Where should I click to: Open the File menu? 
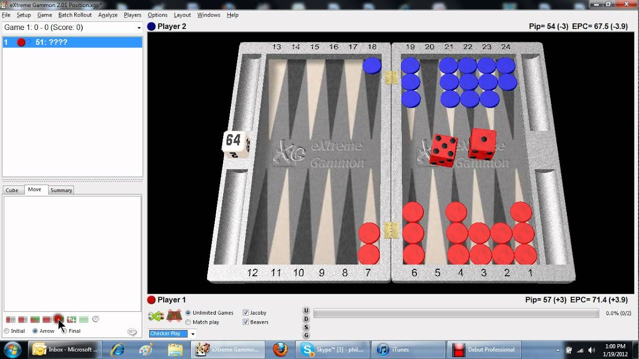click(x=6, y=15)
